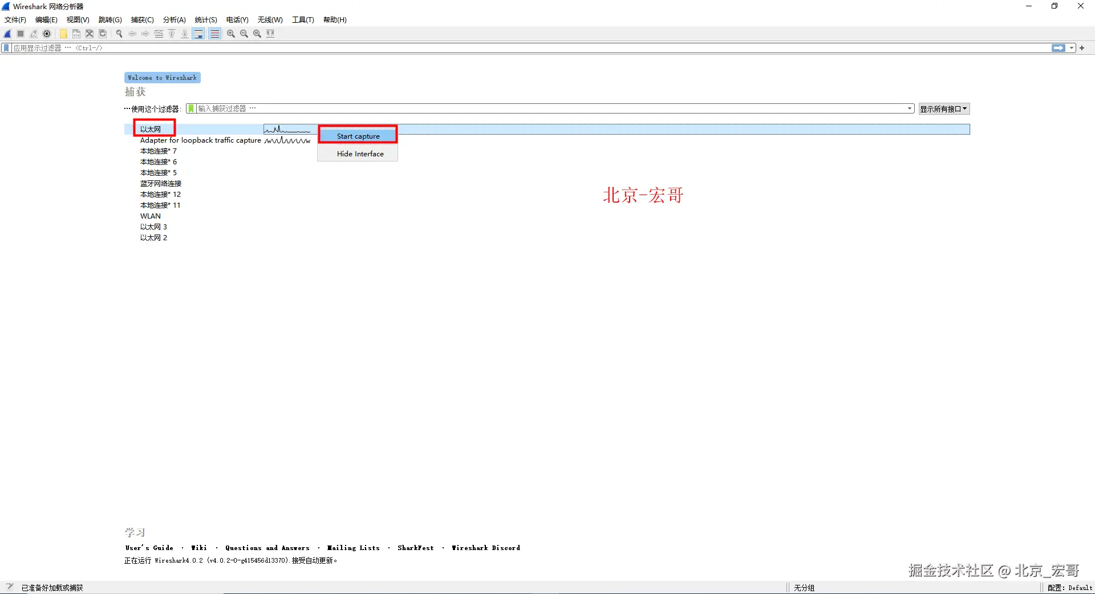The height and width of the screenshot is (594, 1095).
Task: Open the 编辑(E) menu
Action: point(46,20)
